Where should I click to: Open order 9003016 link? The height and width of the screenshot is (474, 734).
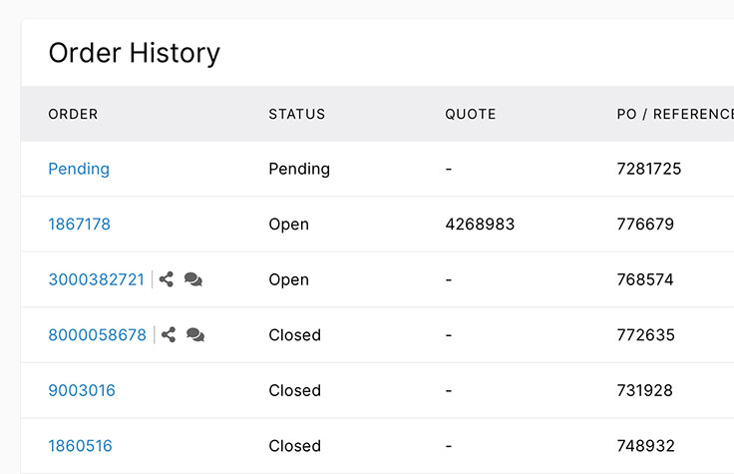tap(82, 391)
